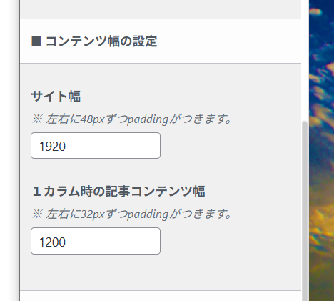
Task: Focus the 1200 article content width field
Action: pyautogui.click(x=96, y=241)
